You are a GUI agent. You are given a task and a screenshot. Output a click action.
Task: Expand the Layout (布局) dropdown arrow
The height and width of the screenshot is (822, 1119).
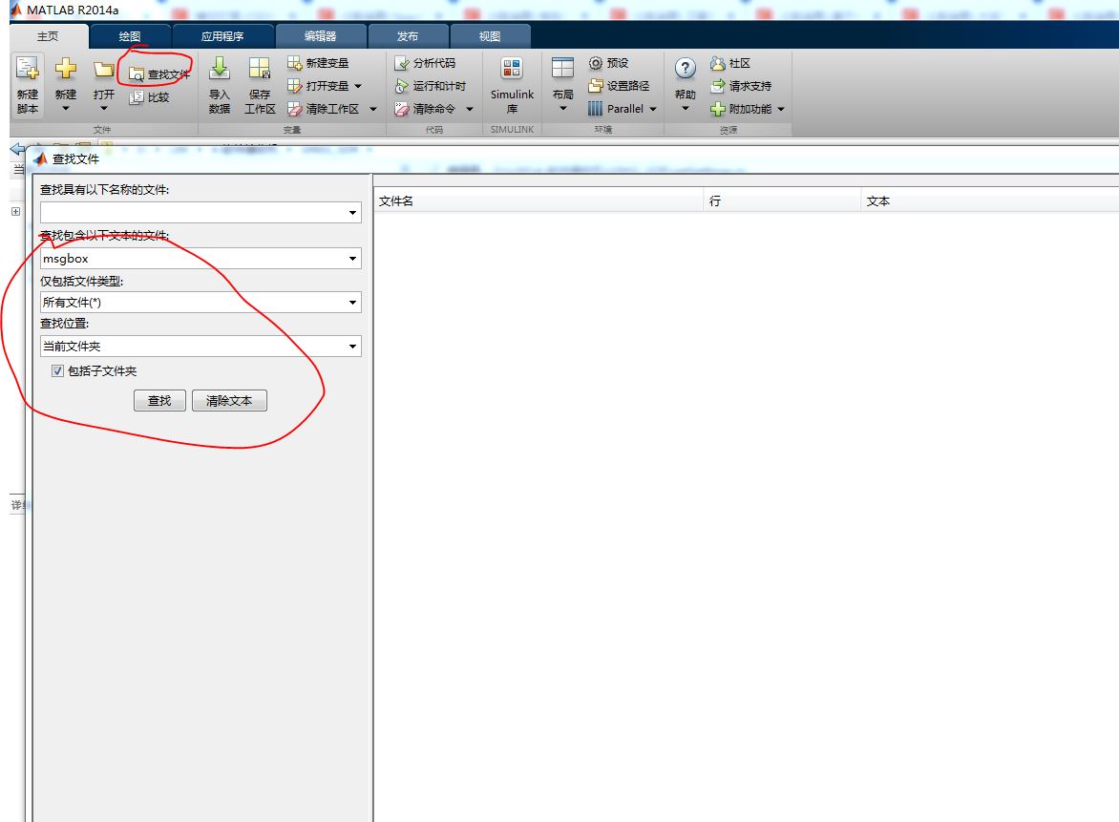[562, 109]
